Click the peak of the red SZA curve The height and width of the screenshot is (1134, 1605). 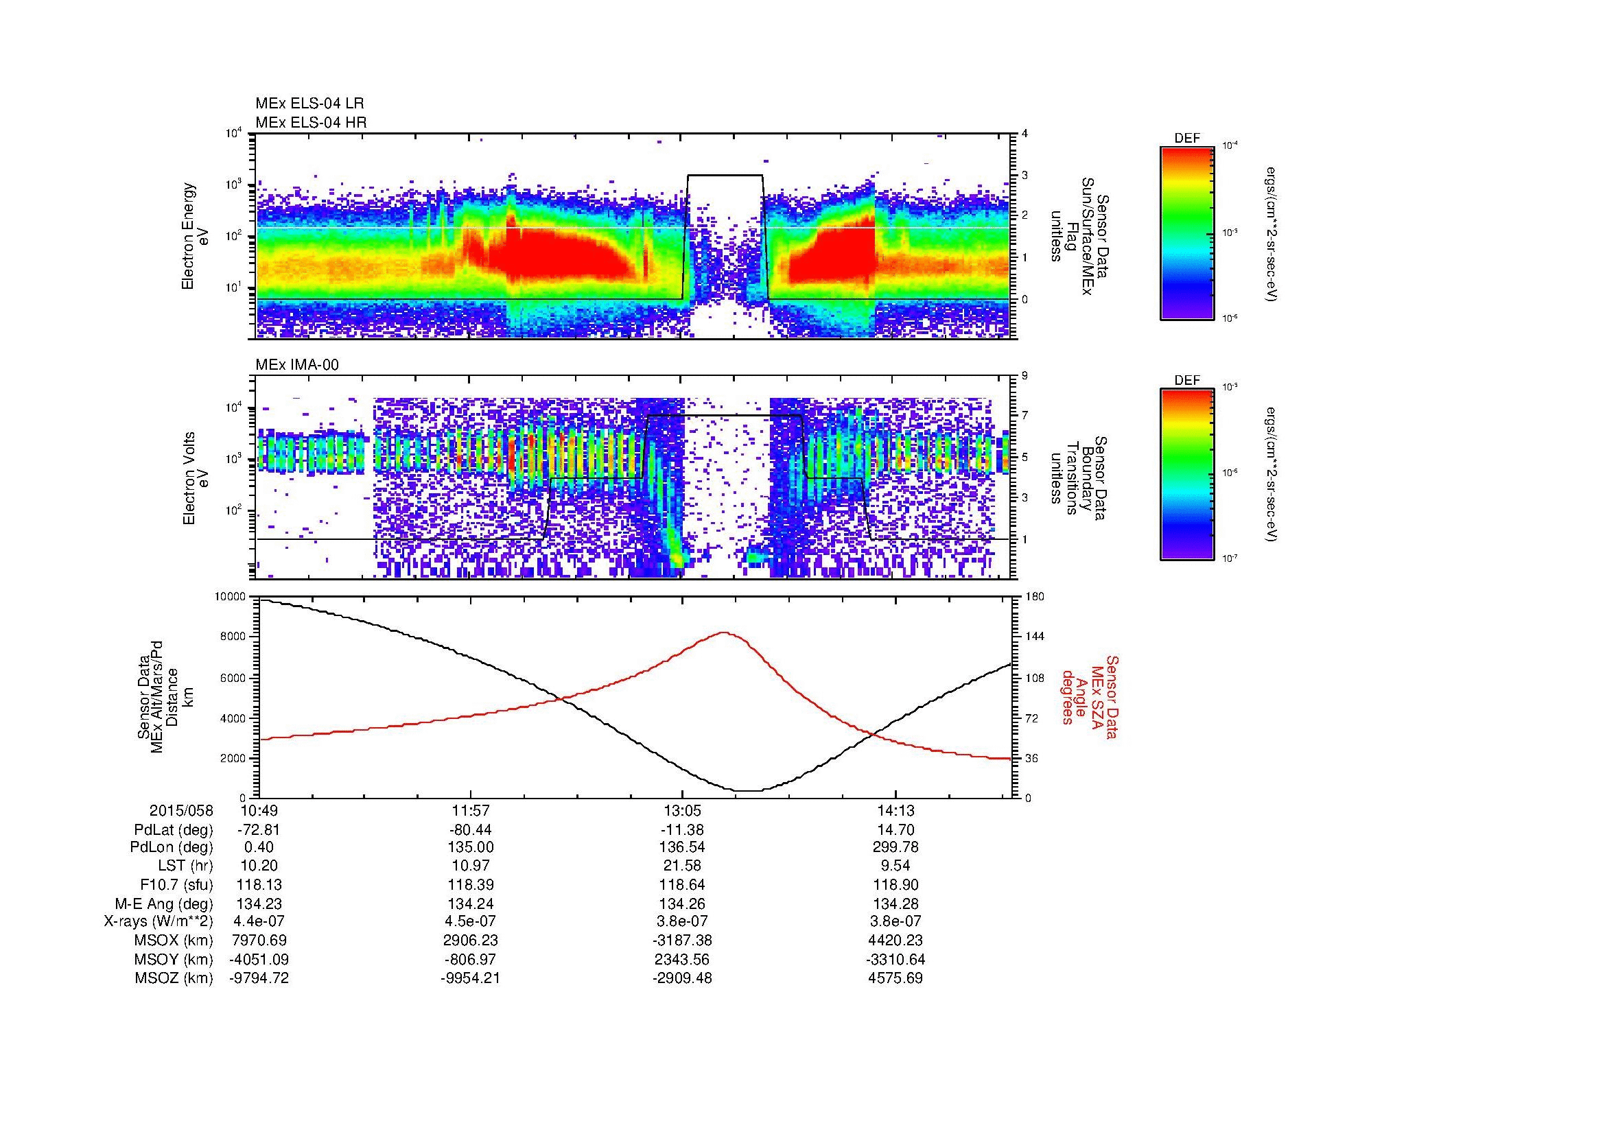coord(724,633)
